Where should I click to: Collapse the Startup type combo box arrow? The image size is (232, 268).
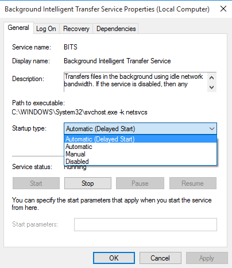pos(212,129)
